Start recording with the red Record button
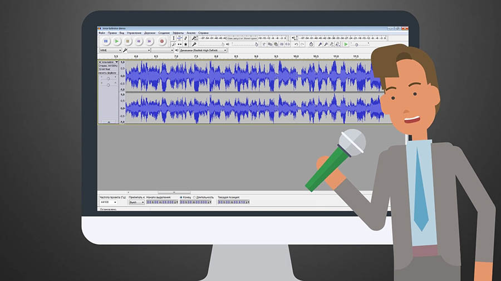501x281 pixels. click(162, 41)
